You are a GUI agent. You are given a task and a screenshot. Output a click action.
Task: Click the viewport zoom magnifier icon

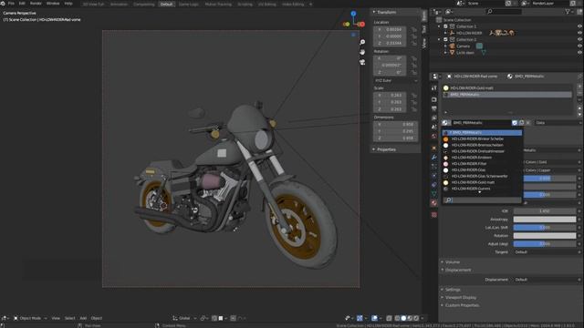[362, 42]
